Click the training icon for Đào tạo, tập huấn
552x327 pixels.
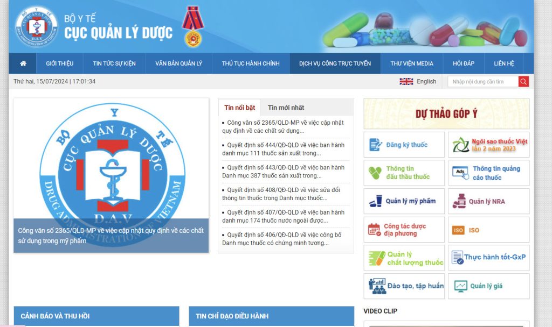(377, 286)
